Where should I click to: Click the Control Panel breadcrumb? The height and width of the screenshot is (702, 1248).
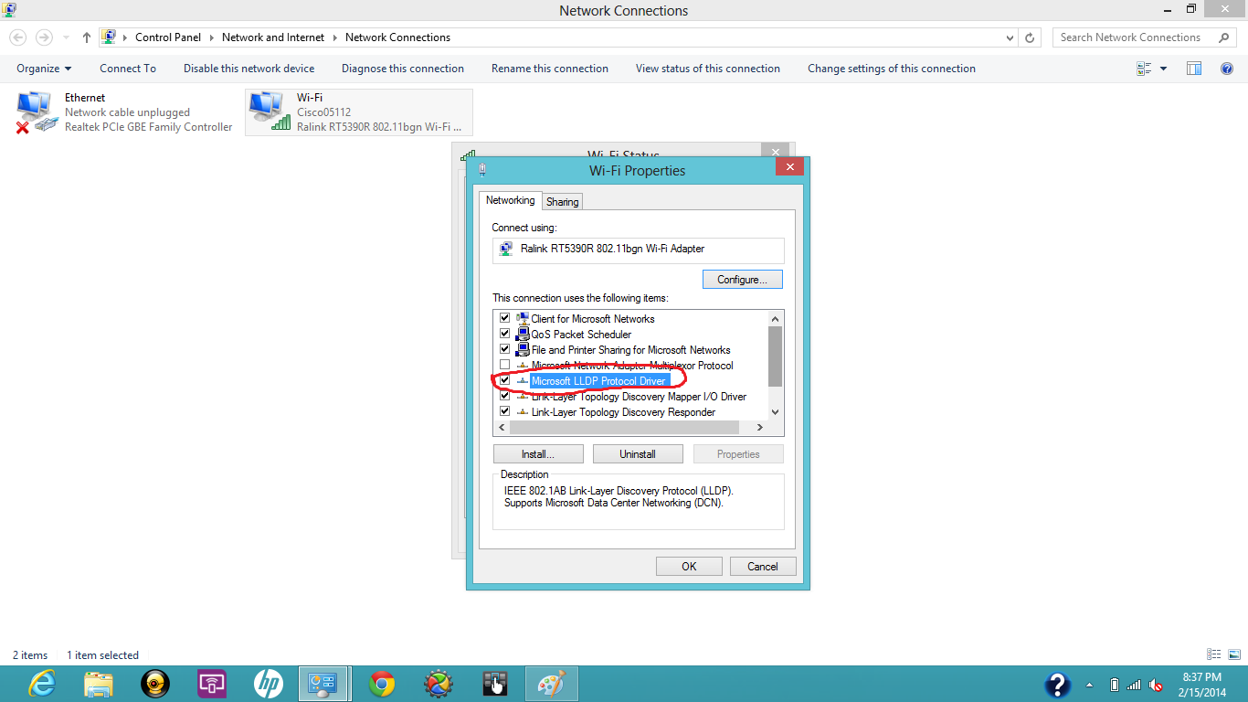[x=168, y=37]
